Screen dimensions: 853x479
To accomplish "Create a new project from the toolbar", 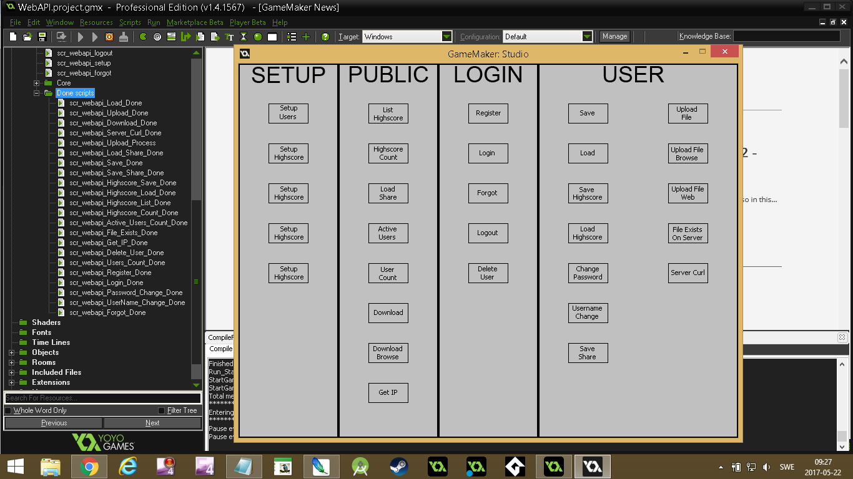I will point(14,37).
